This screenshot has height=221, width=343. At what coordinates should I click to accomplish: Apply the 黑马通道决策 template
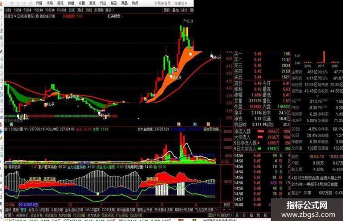click(x=126, y=210)
